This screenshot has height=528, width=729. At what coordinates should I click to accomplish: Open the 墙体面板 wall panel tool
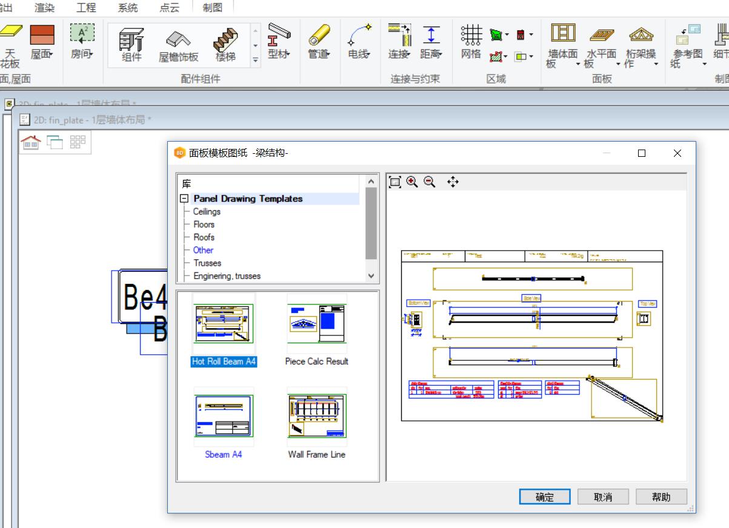coord(562,46)
